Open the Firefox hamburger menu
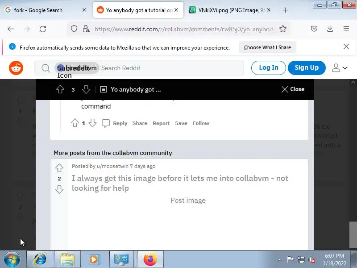This screenshot has height=268, width=357. (346, 29)
